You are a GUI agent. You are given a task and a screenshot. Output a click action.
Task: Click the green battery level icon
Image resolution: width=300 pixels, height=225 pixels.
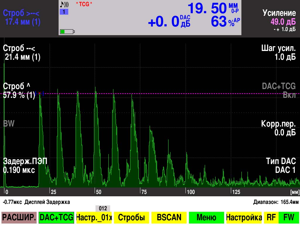(67, 31)
